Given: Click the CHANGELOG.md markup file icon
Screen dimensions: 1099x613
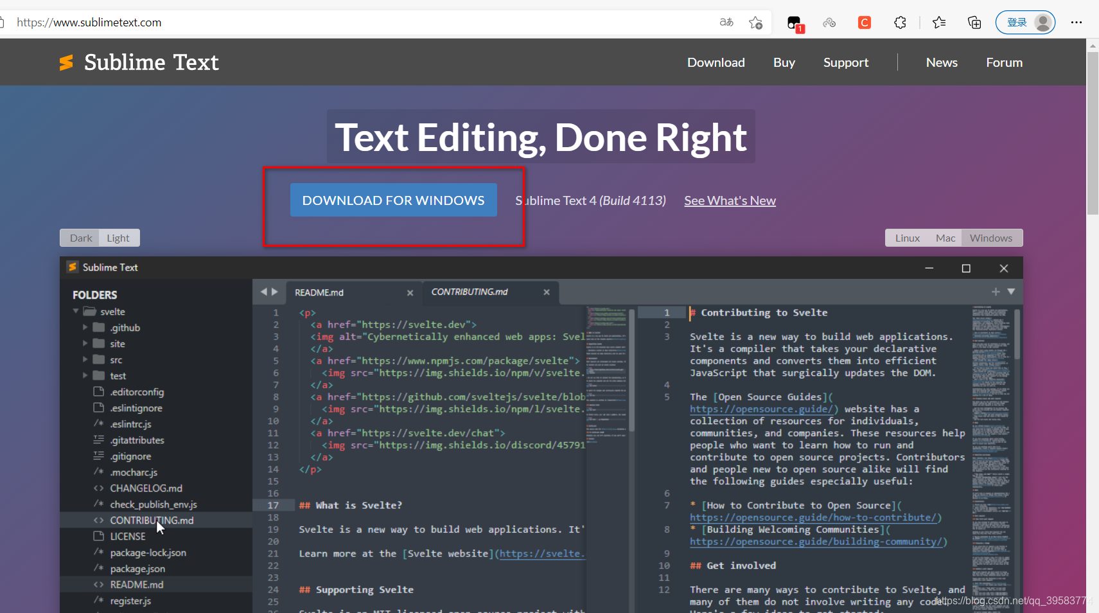Looking at the screenshot, I should click(x=98, y=488).
